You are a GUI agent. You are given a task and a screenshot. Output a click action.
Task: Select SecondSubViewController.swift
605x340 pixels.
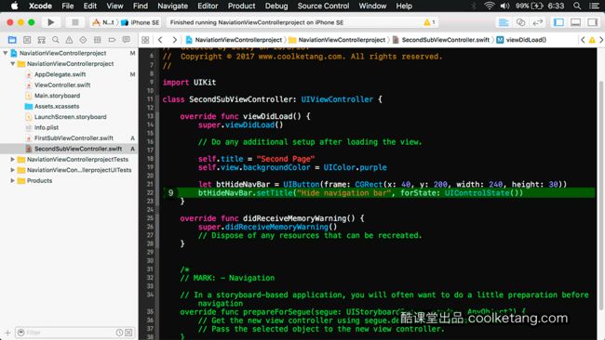coord(78,149)
